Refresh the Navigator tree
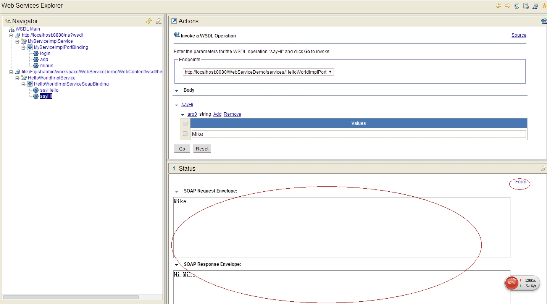 tap(149, 21)
